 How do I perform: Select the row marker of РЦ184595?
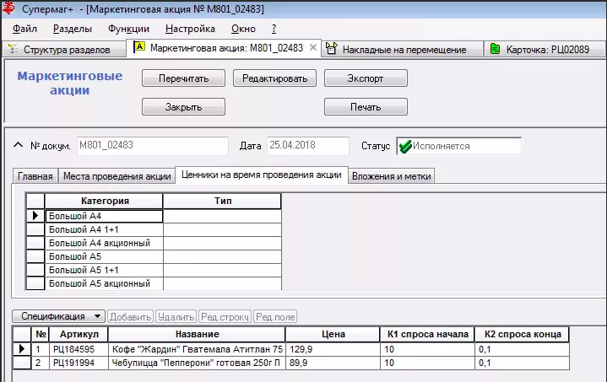point(22,349)
